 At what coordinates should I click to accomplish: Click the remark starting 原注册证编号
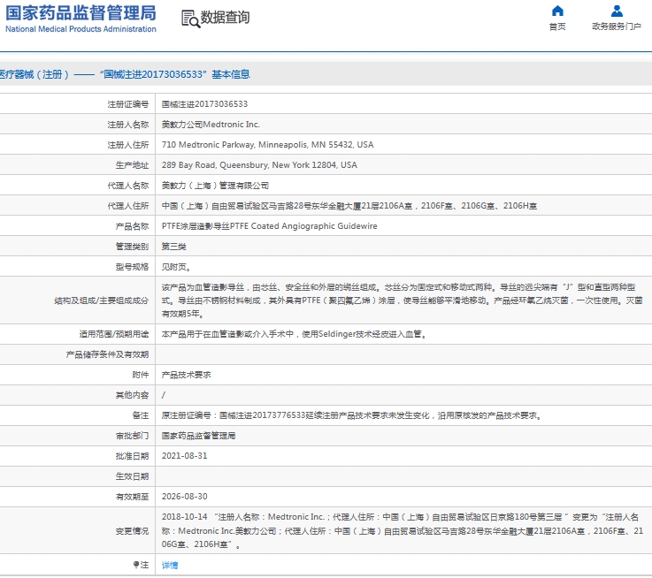tap(352, 415)
